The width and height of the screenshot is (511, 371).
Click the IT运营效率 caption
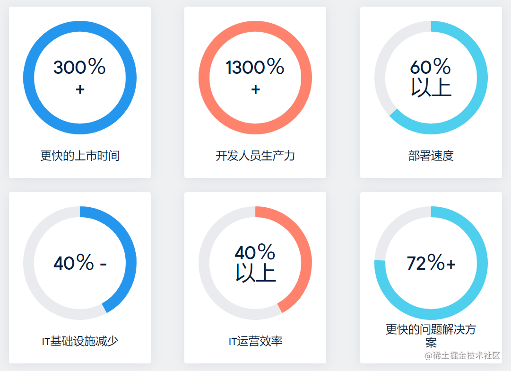255,341
